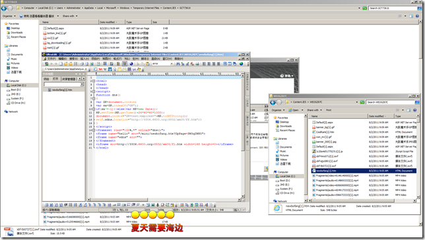
Task: Open Organize dropdown in main Explorer
Action: 9,16
